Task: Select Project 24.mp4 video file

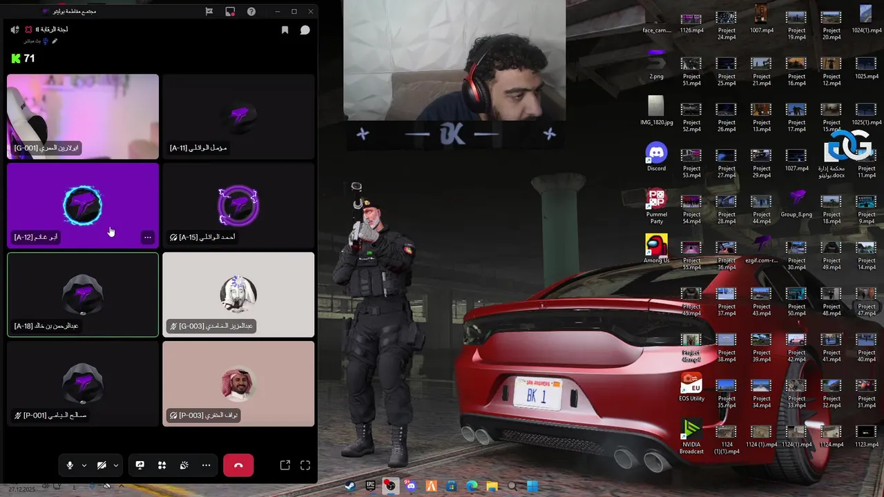Action: coord(727,26)
